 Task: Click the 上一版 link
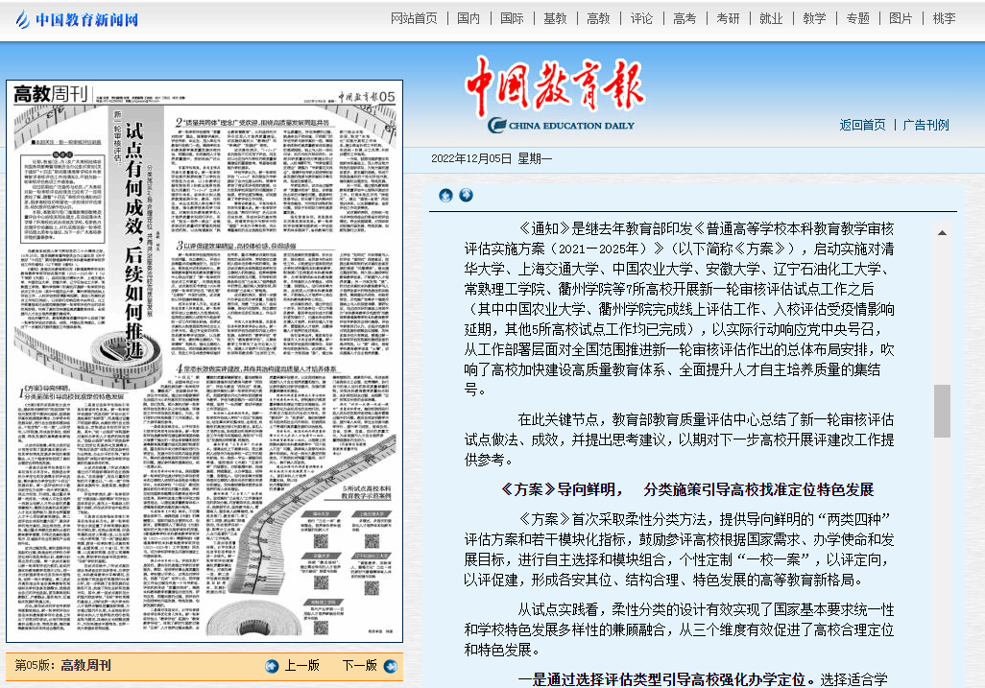tap(302, 665)
